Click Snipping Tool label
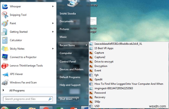 pyautogui.click(x=18, y=15)
